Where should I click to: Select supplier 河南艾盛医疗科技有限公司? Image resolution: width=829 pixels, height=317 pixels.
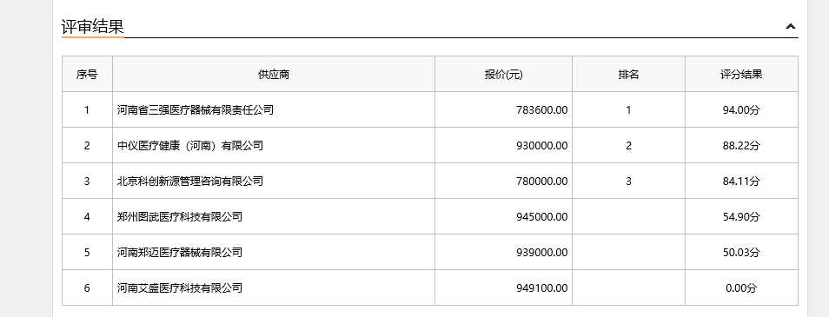click(180, 288)
